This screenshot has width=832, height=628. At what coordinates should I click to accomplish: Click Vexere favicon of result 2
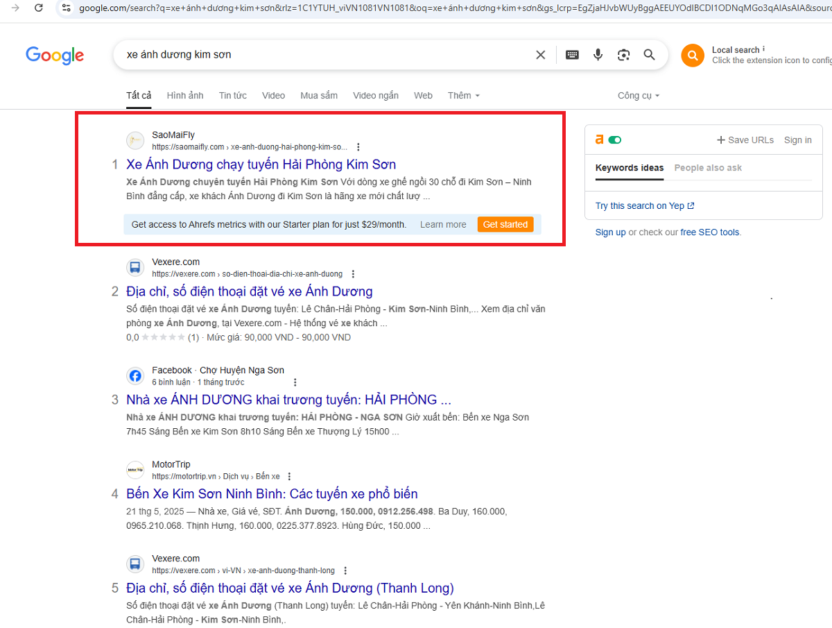point(135,268)
